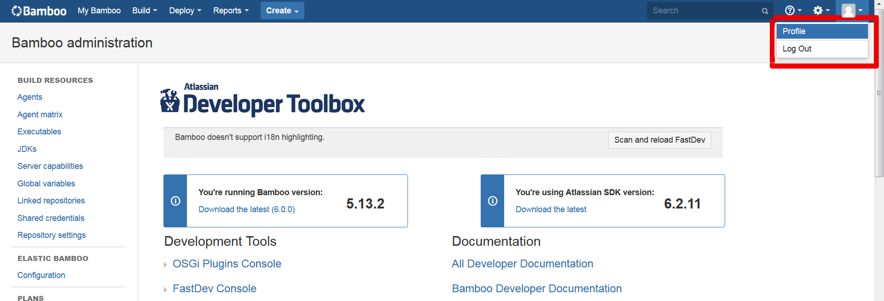Viewport: 884px width, 301px height.
Task: Open Agents in sidebar
Action: coord(30,97)
